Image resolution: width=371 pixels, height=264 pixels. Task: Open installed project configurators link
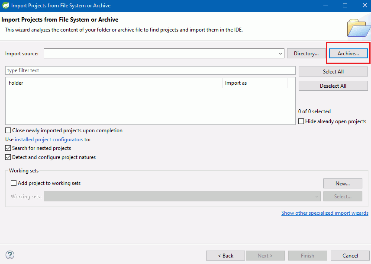coord(49,140)
